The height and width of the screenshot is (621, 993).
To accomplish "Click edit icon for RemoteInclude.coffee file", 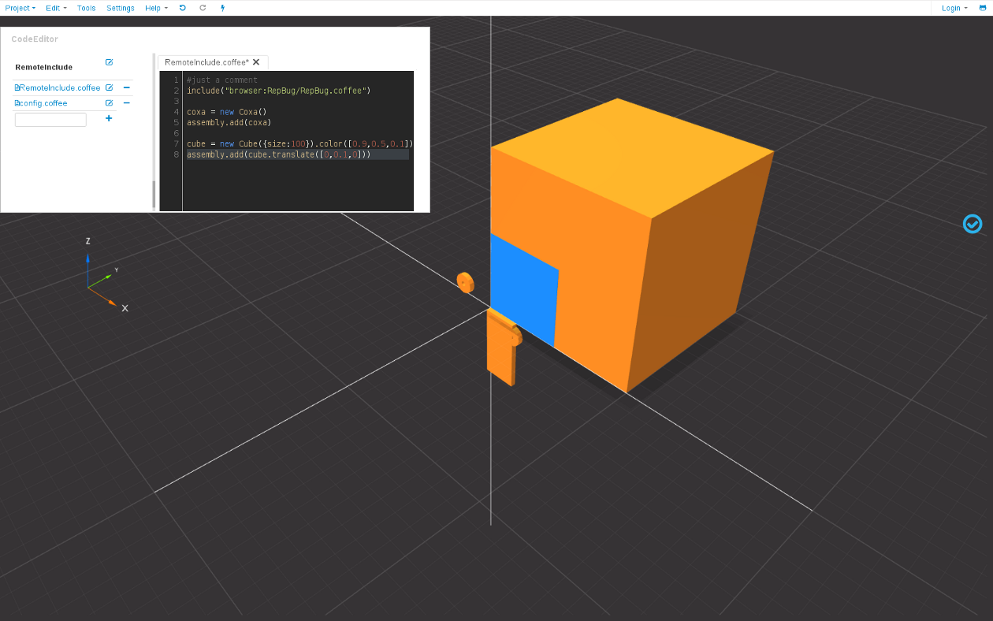I will (x=109, y=87).
